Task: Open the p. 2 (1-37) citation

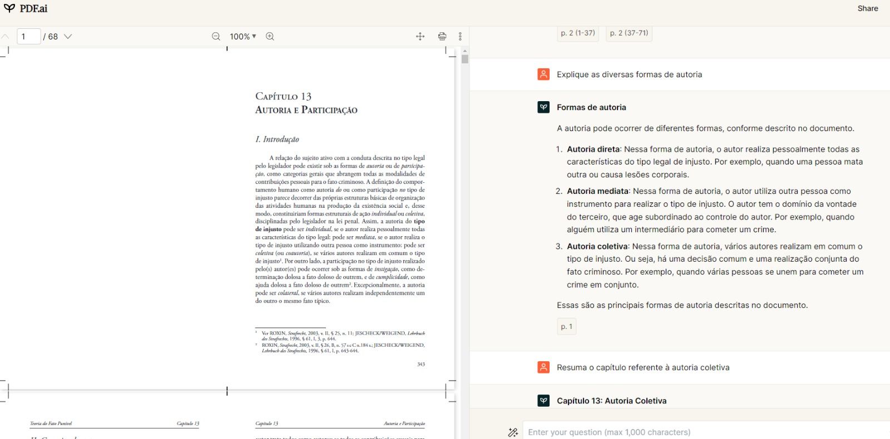Action: (578, 33)
